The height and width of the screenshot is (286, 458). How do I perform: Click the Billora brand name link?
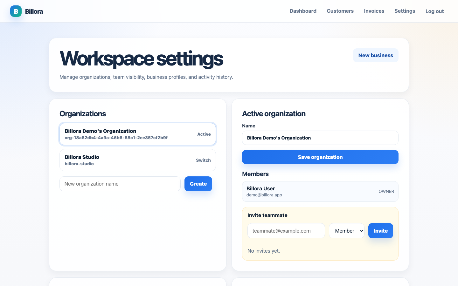tap(34, 11)
